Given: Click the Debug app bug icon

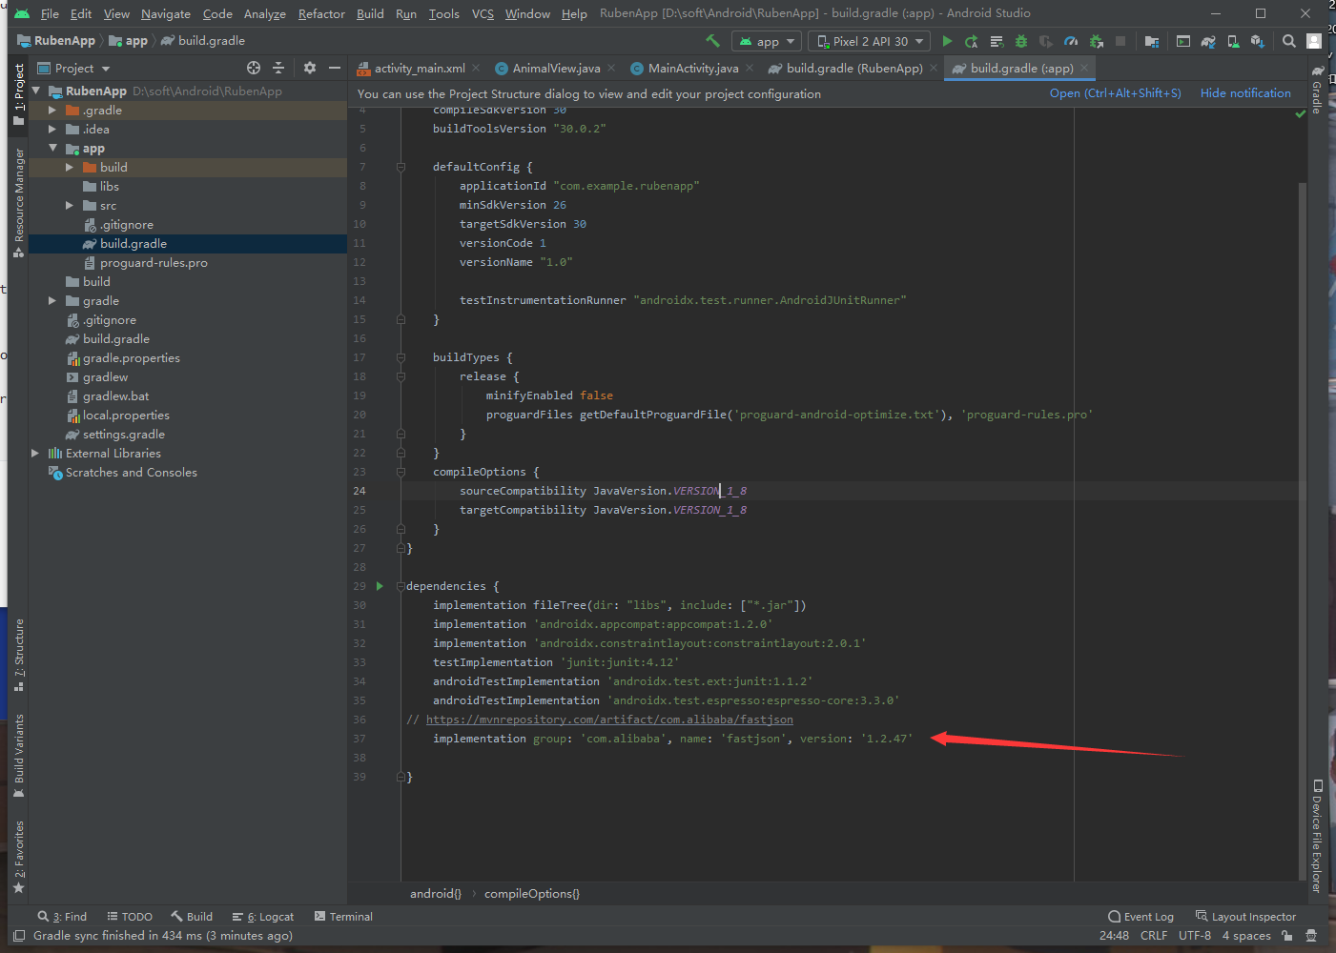Looking at the screenshot, I should (x=1021, y=41).
